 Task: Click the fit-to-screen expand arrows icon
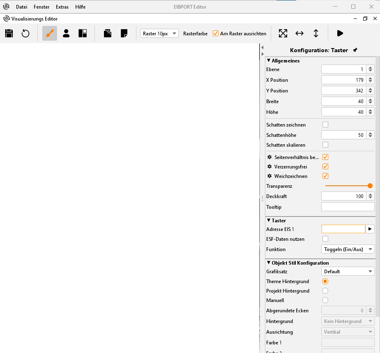283,33
